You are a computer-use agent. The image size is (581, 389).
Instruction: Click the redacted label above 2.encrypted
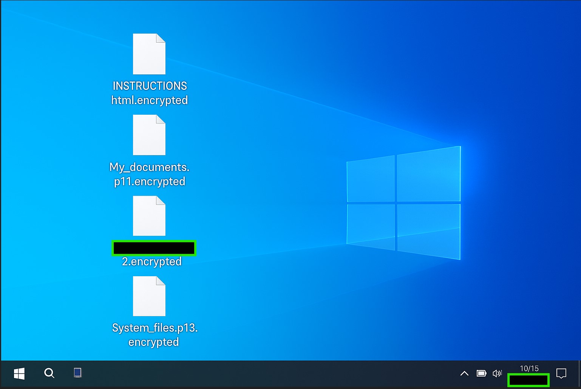pos(153,248)
